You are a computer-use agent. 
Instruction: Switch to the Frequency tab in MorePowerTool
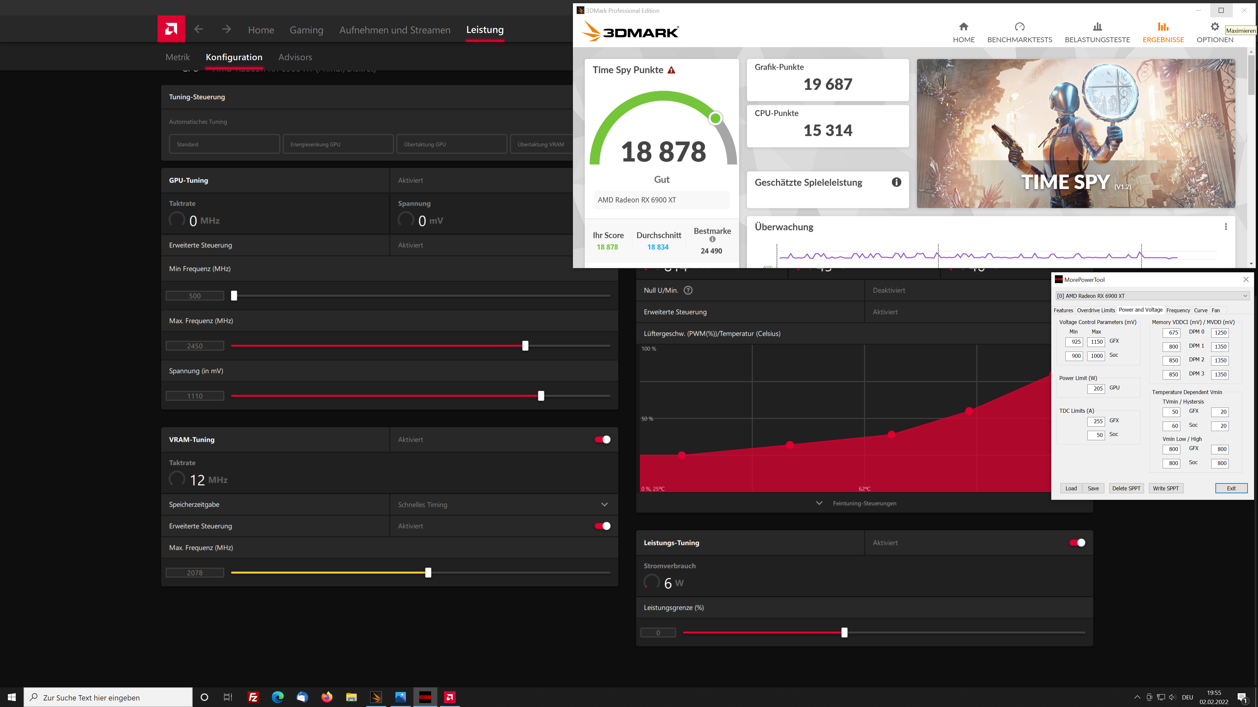click(x=1178, y=310)
